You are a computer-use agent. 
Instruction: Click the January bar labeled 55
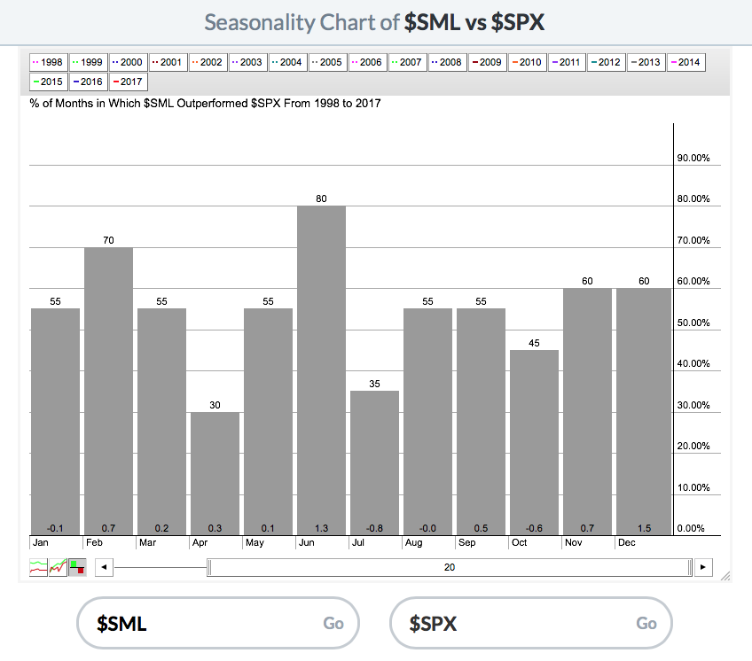(55, 422)
